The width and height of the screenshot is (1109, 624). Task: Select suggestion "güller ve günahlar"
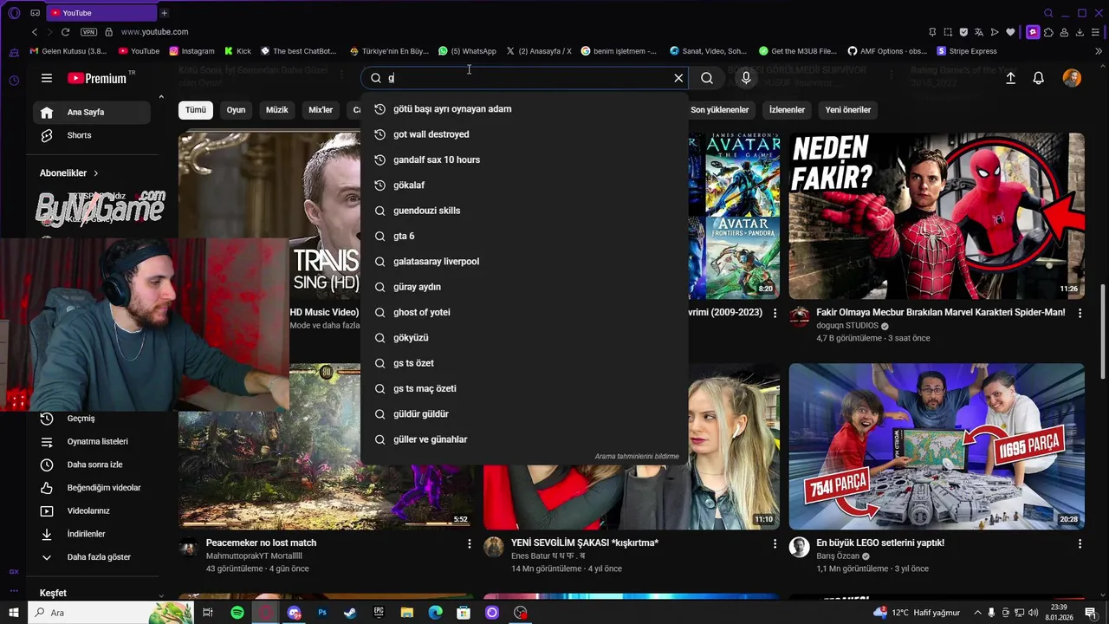[524, 439]
